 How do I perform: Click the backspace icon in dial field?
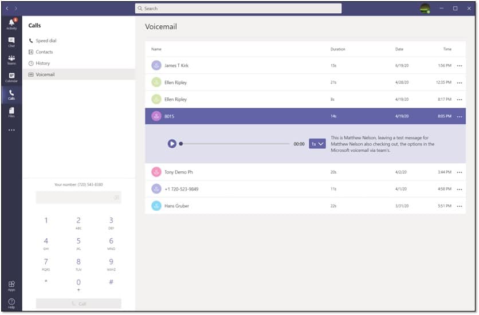pyautogui.click(x=116, y=198)
